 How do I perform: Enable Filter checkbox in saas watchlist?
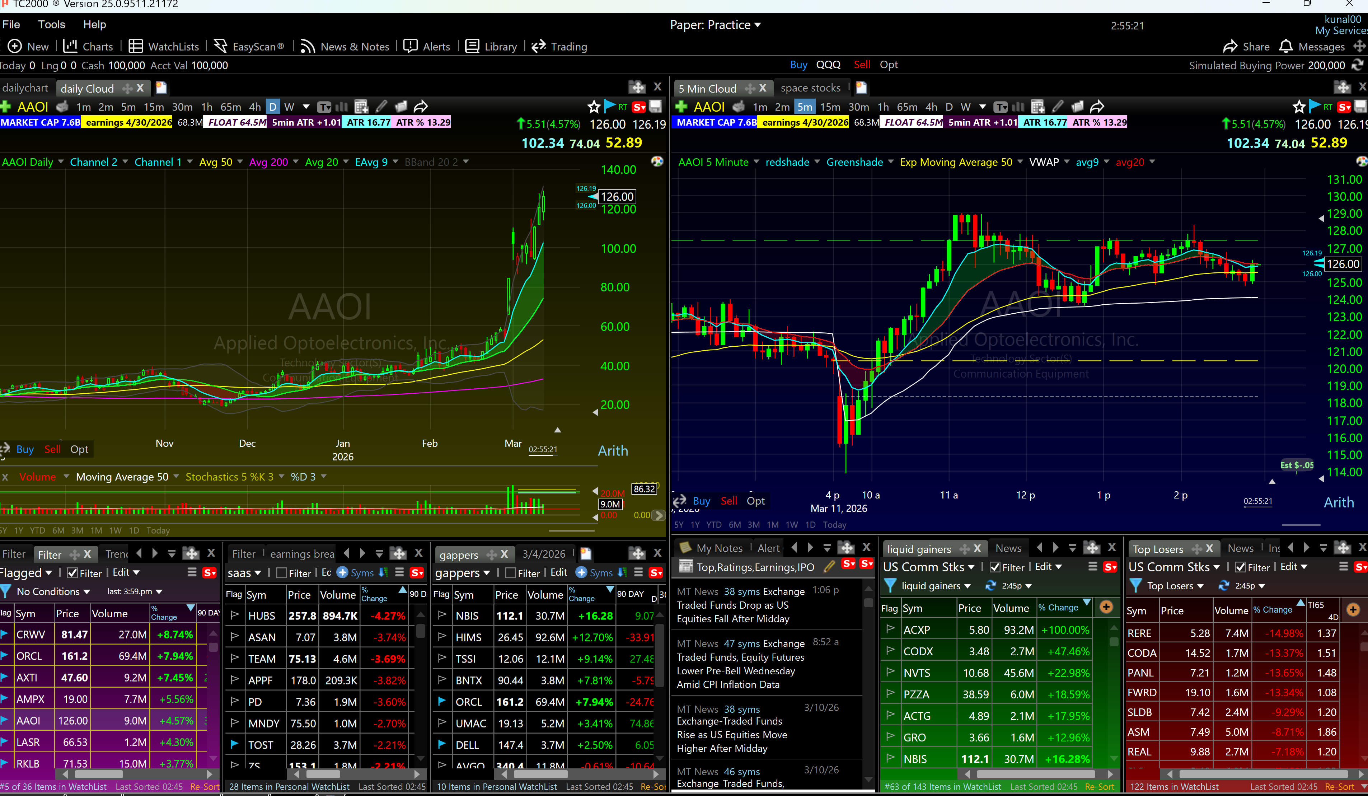click(x=282, y=573)
